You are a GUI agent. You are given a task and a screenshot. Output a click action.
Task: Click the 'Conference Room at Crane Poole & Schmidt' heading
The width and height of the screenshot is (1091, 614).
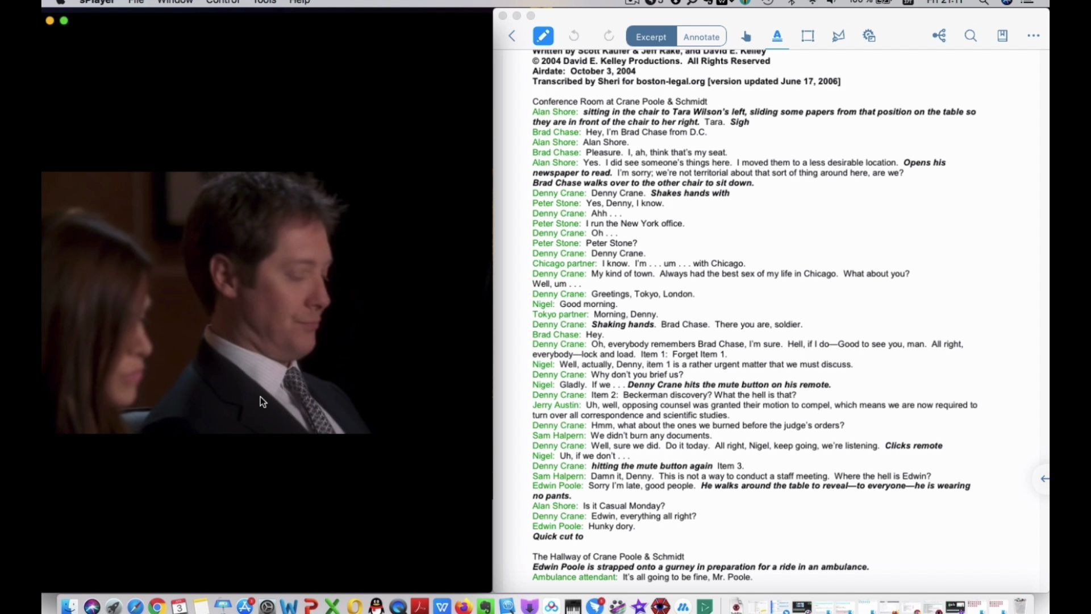point(619,102)
